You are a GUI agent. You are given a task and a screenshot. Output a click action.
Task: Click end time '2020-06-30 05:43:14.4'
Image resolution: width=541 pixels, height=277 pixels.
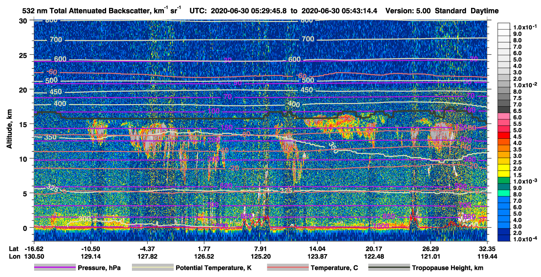(x=339, y=11)
